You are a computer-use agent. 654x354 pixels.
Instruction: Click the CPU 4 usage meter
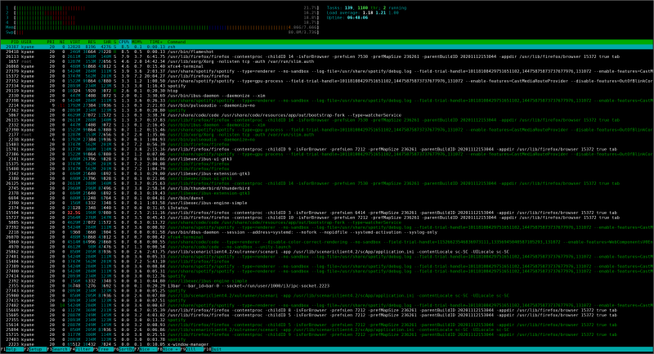[162, 23]
